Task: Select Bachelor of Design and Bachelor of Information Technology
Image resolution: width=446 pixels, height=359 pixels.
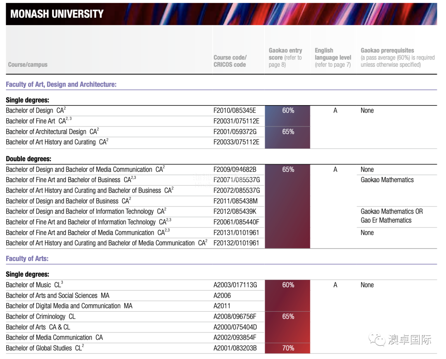Action: [x=86, y=211]
